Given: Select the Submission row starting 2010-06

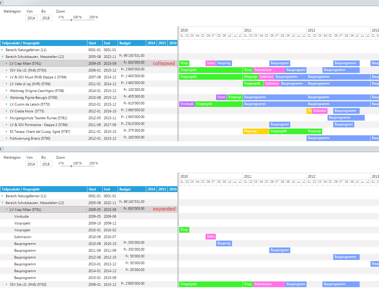Looking at the screenshot, I should [x=89, y=237].
